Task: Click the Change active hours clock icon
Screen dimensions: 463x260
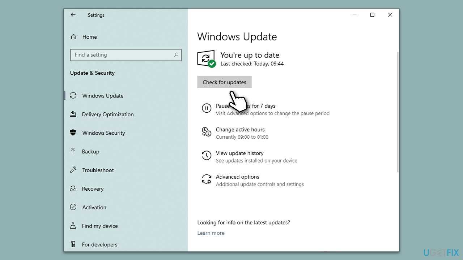Action: click(206, 132)
